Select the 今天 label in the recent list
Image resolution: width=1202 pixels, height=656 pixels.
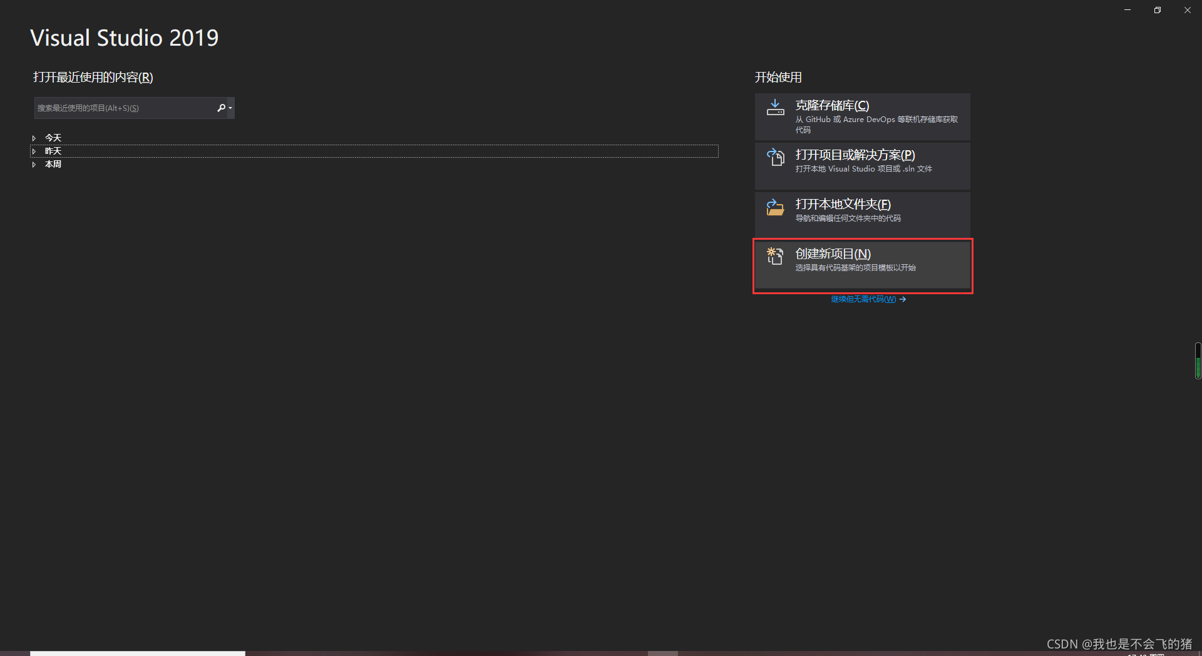point(53,138)
